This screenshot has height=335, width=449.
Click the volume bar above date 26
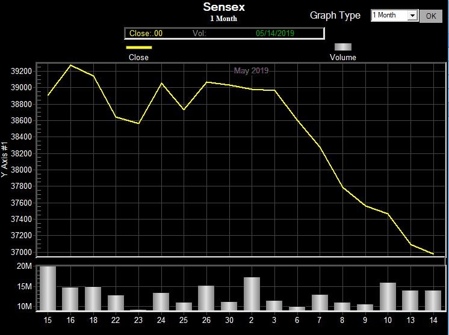tap(206, 298)
